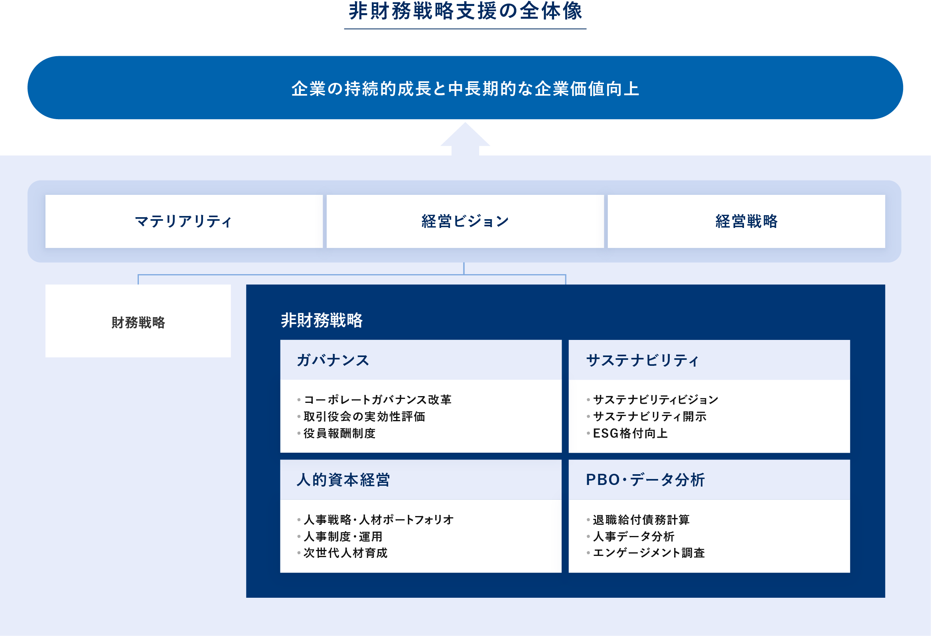
Task: Click 役員報酬制度 list item
Action: point(339,433)
